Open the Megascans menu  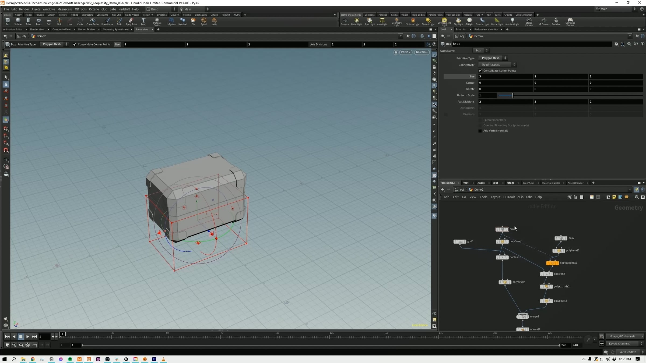point(65,9)
